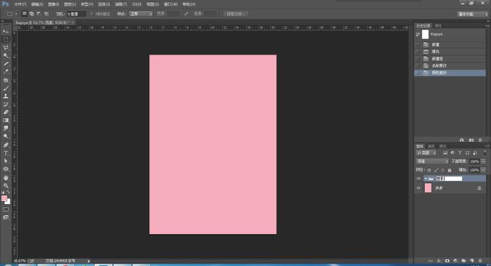
Task: Select the Clone Stamp tool
Action: [6, 96]
